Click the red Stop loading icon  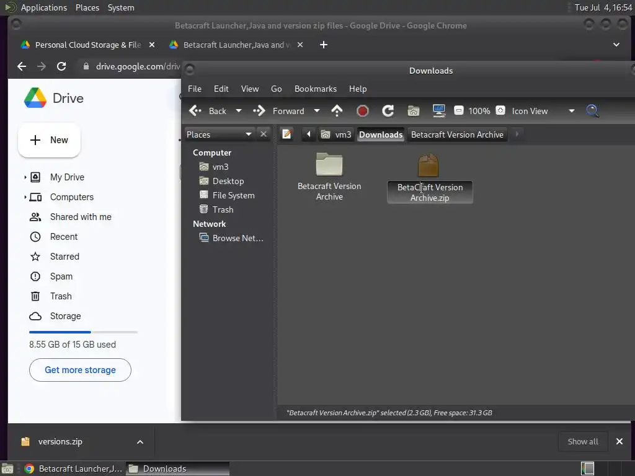[362, 110]
